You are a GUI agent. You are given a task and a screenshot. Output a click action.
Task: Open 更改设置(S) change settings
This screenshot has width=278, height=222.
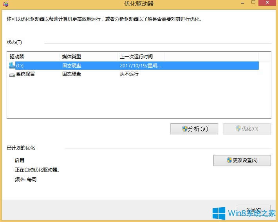242,161
